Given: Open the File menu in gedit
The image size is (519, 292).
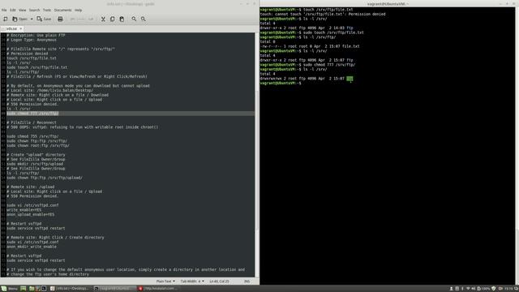Looking at the screenshot, I should (4, 11).
